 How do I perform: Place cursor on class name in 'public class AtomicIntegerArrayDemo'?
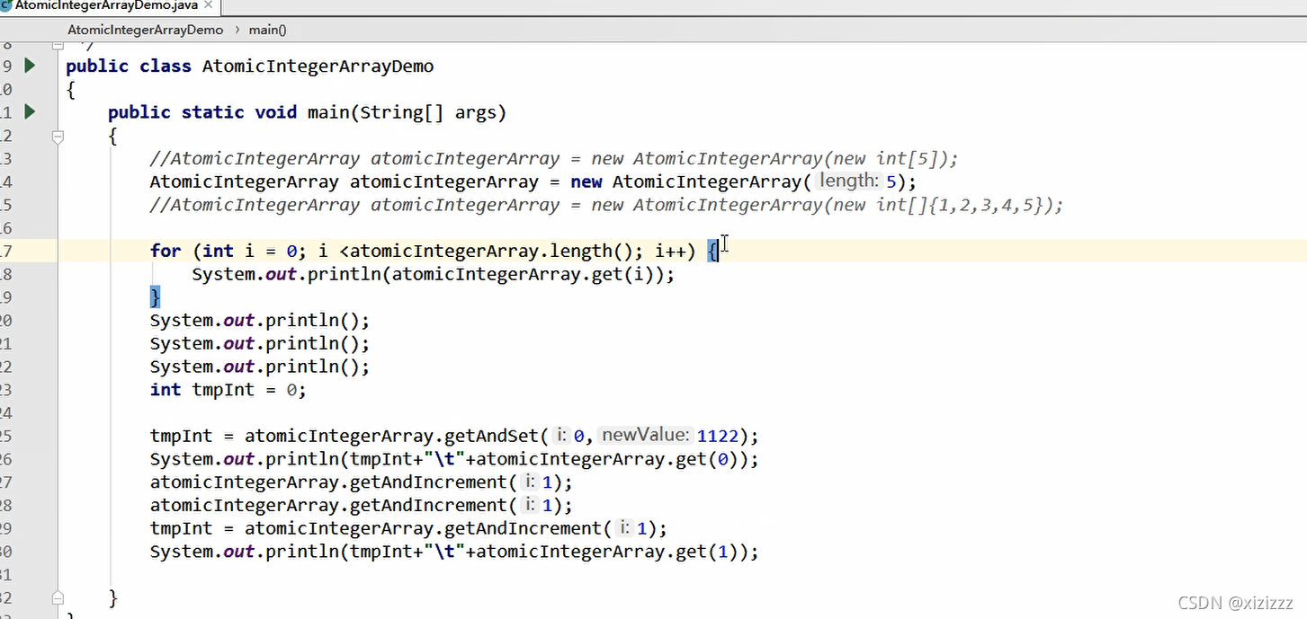pyautogui.click(x=318, y=66)
